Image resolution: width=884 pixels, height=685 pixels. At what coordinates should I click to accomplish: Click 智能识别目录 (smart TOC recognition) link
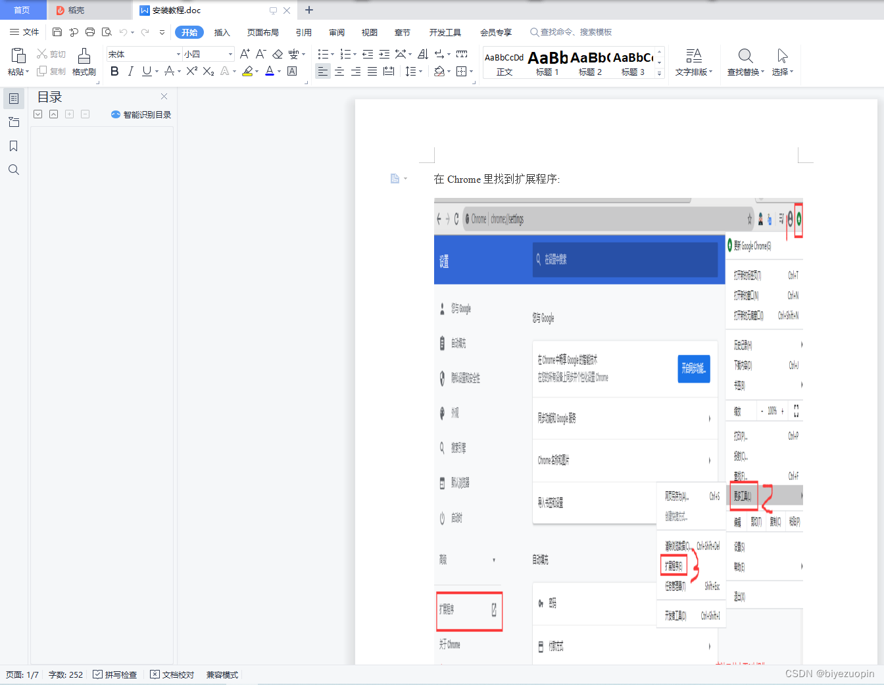[x=141, y=114]
